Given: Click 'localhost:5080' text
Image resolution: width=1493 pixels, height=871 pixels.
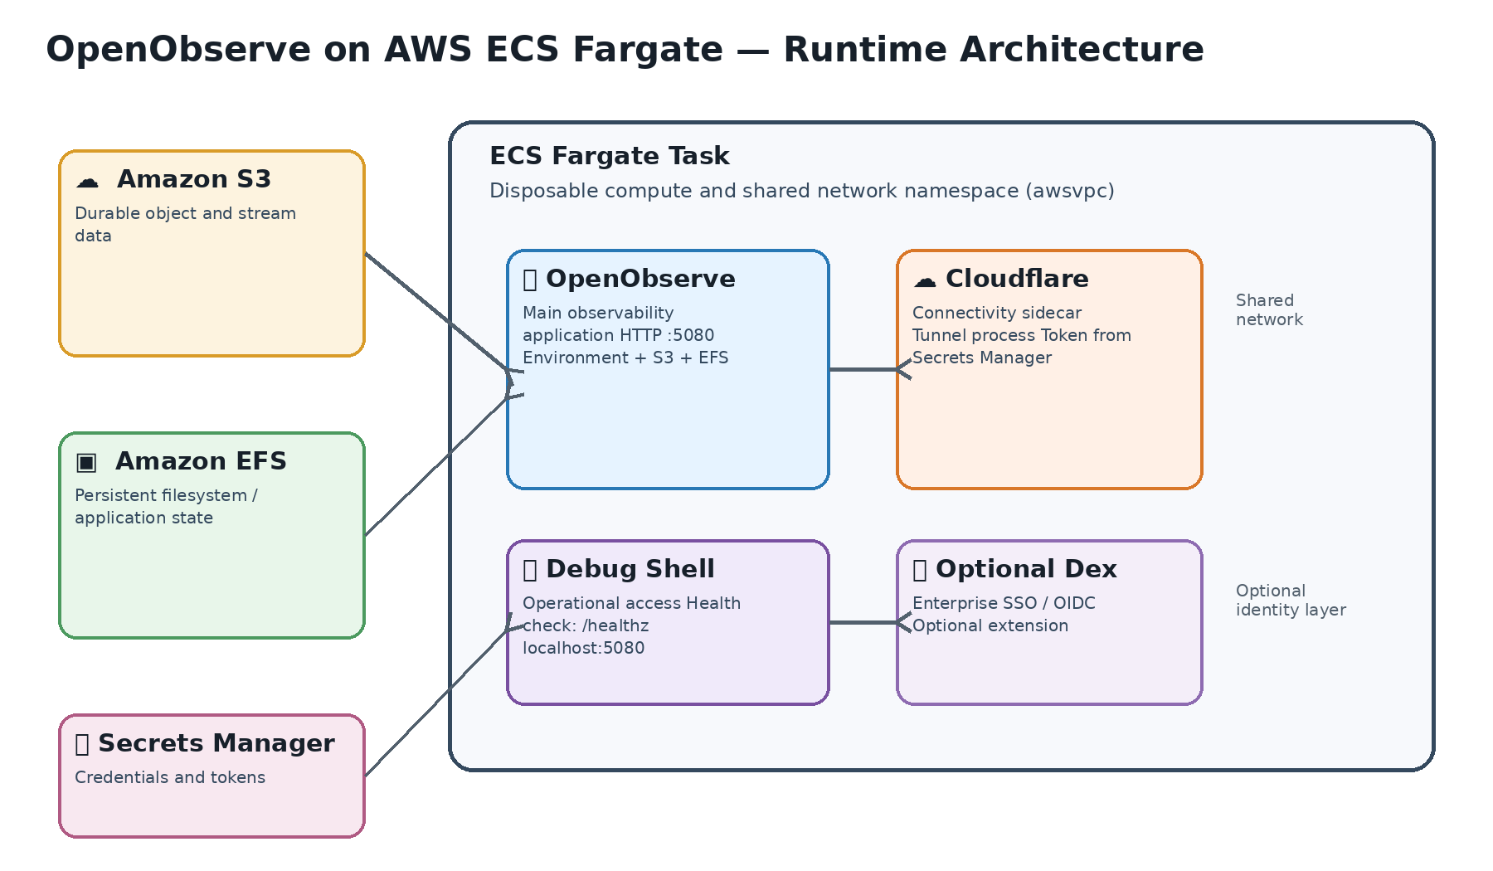Looking at the screenshot, I should 583,648.
